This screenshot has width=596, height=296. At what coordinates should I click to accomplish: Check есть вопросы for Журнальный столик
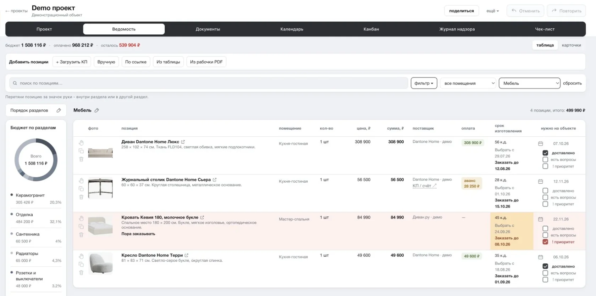click(545, 198)
